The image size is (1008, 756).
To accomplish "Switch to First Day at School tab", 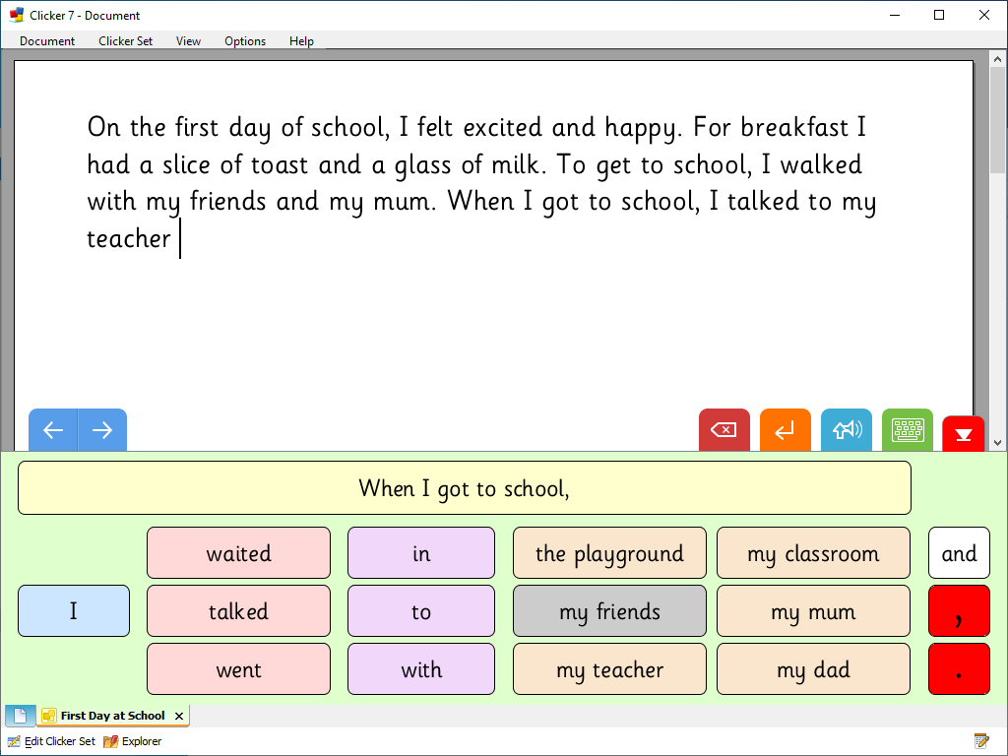I will [x=112, y=716].
